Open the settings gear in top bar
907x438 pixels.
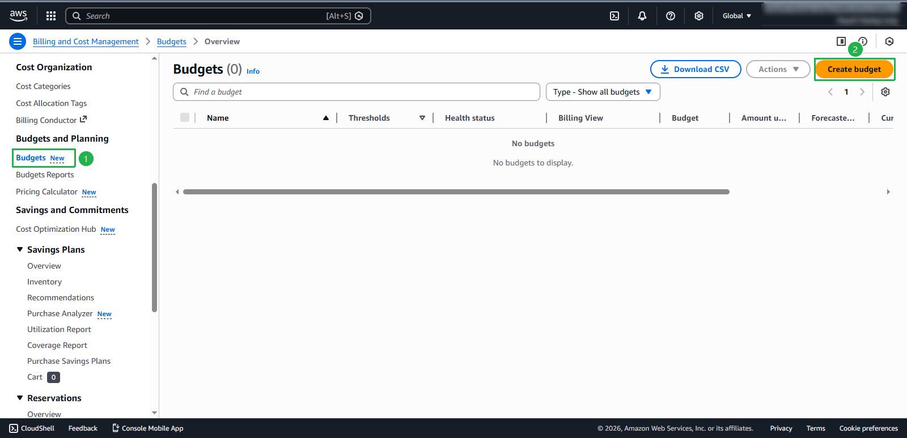[699, 16]
